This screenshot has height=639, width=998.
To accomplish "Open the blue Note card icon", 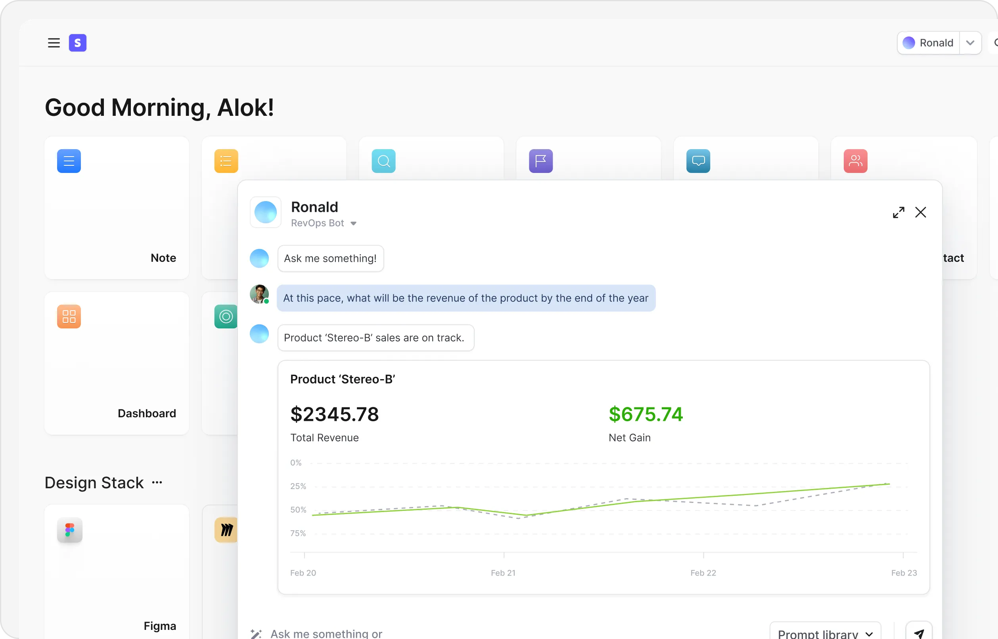I will 69,161.
